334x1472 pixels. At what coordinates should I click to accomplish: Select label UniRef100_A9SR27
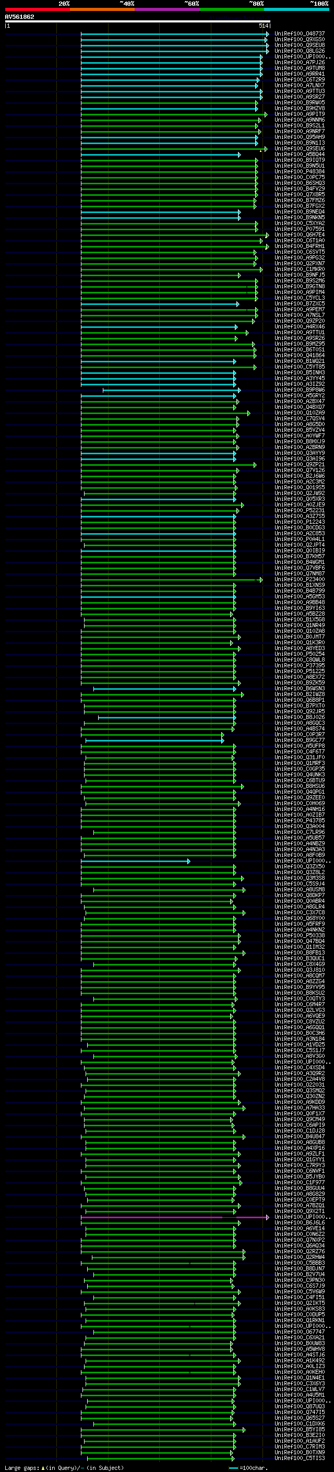tap(300, 97)
